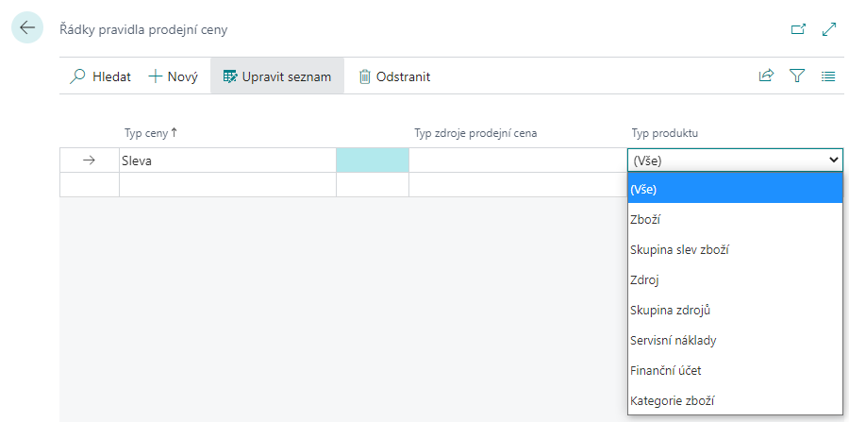Collapse the Typ produktu dropdown arrow
Screen dimensions: 849x422
(833, 160)
